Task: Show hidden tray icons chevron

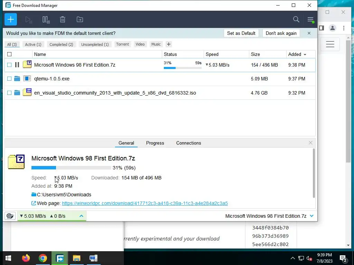Action: point(292,258)
